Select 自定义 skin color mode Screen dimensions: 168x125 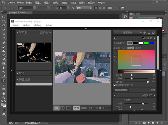pyautogui.click(x=138, y=48)
